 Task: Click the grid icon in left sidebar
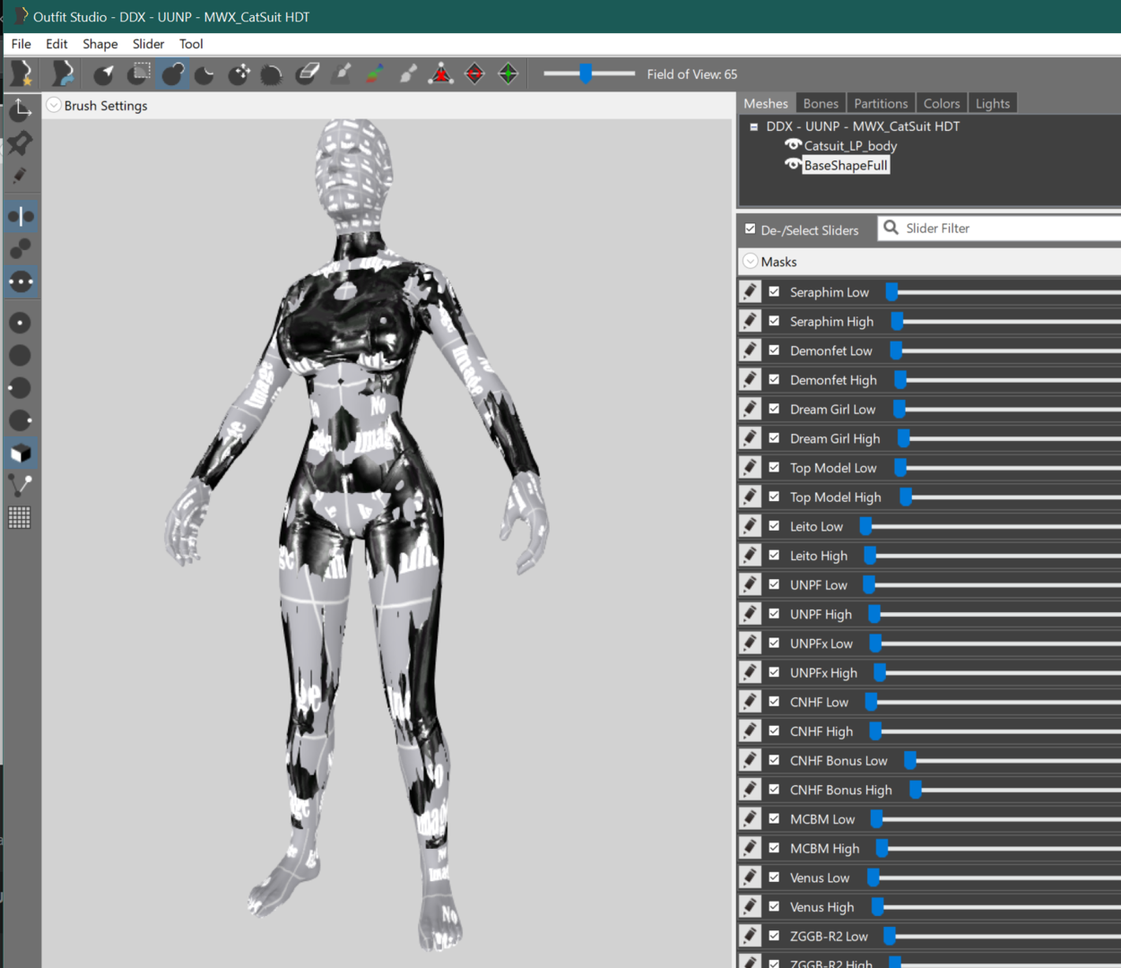pos(20,517)
